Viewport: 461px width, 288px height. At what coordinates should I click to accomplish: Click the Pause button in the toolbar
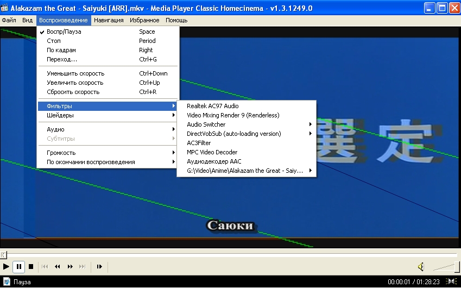pyautogui.click(x=18, y=266)
